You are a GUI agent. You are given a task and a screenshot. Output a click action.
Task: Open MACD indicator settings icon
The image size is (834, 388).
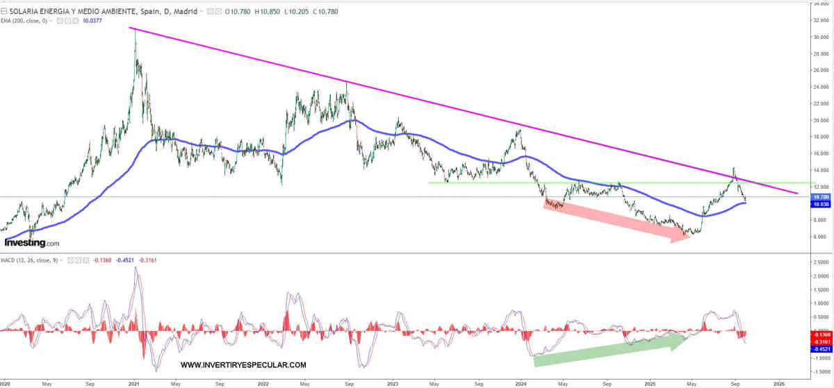coord(76,260)
